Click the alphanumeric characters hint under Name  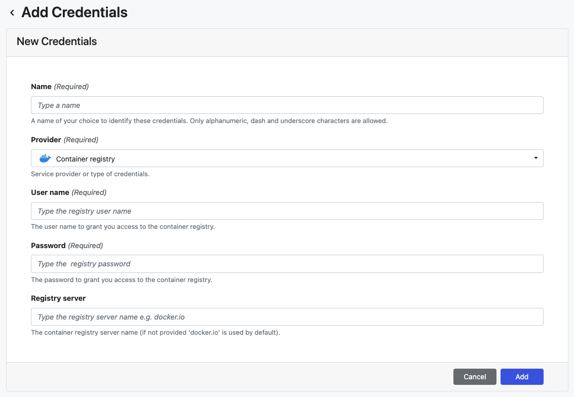tap(209, 121)
